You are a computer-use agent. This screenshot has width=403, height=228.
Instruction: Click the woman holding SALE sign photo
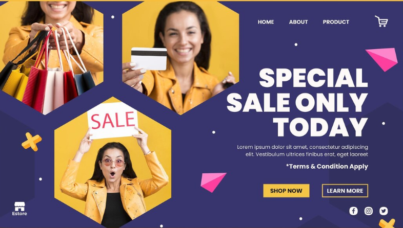click(x=113, y=162)
